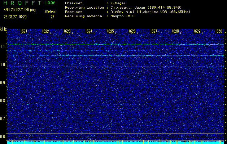Click the Receiver label
Screen dimensions: 227x144
click(74, 12)
